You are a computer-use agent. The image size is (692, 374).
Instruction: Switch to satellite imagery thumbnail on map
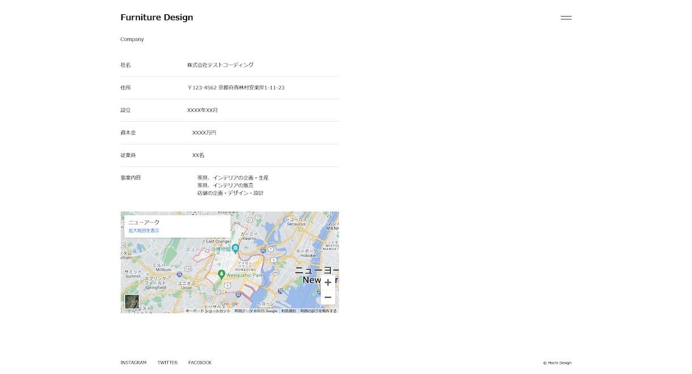(x=132, y=301)
